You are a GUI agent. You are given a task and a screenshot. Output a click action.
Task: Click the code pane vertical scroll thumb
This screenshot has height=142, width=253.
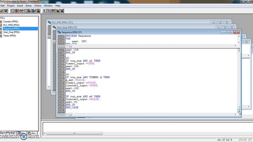coord(239,108)
